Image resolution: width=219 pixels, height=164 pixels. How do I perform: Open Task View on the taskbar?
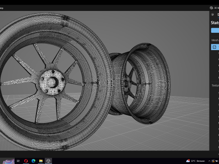point(18,161)
